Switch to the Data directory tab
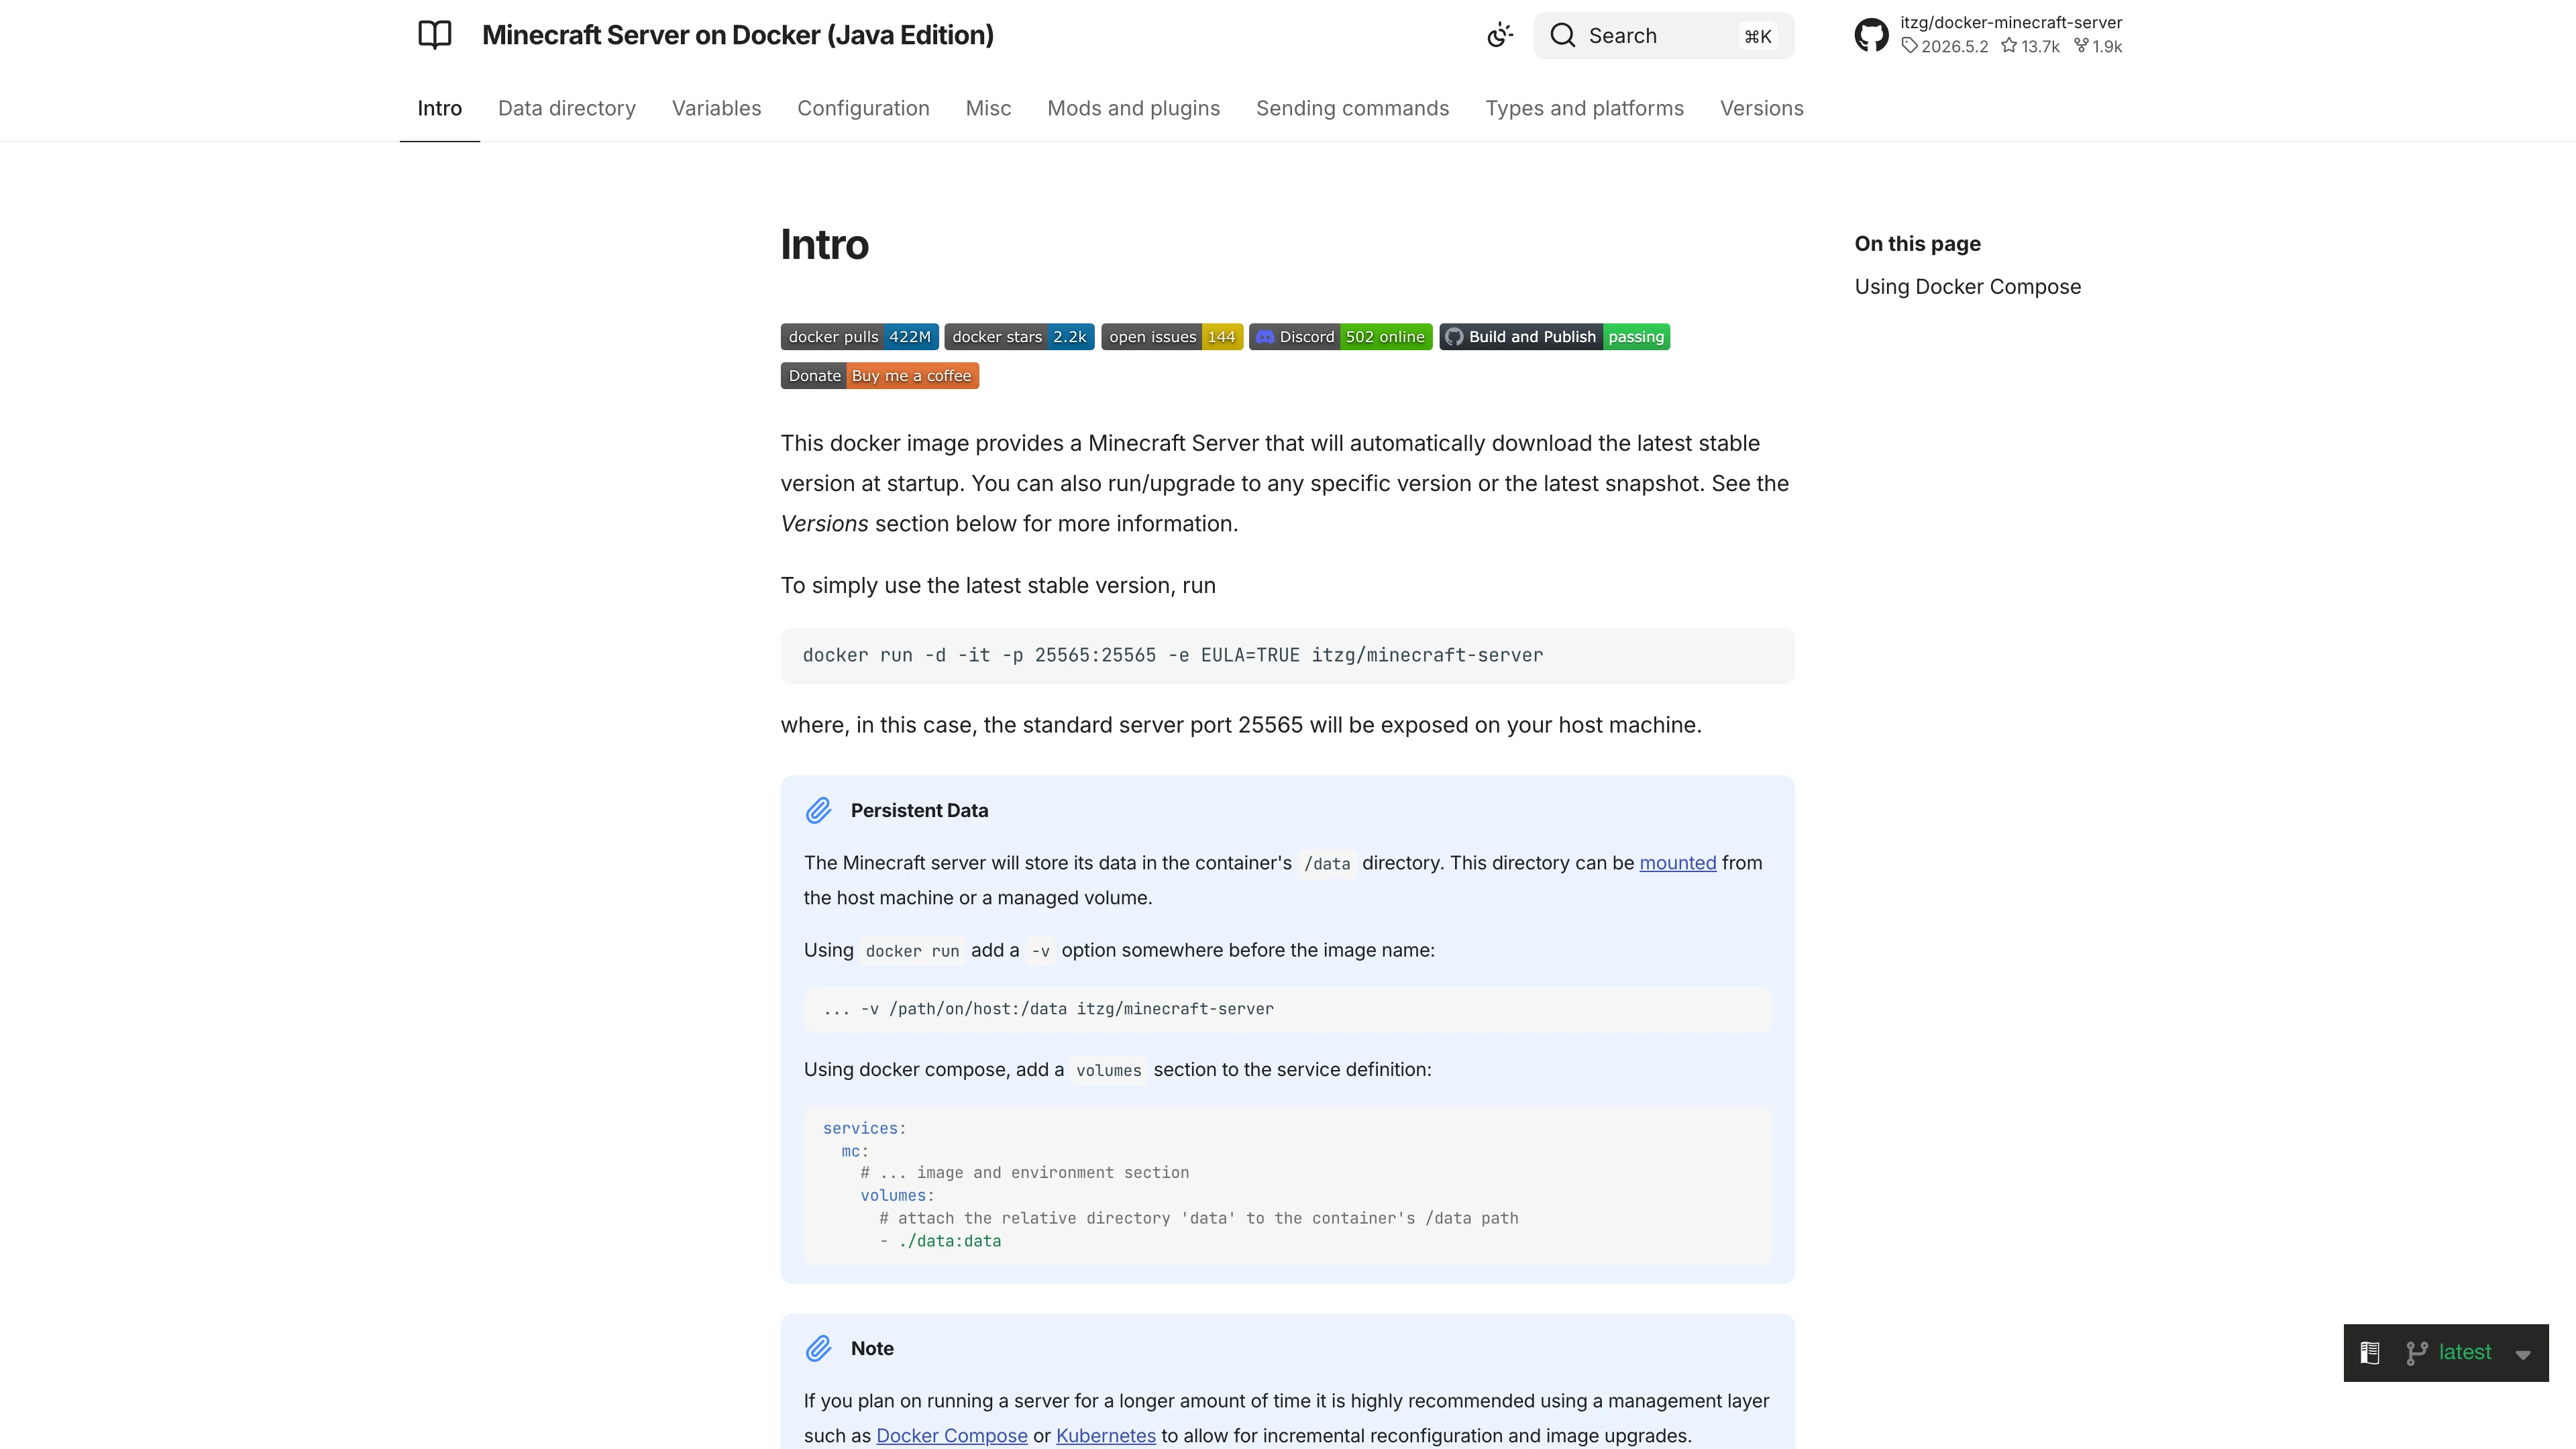 (567, 108)
